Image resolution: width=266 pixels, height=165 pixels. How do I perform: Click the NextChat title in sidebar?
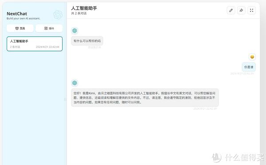click(17, 14)
